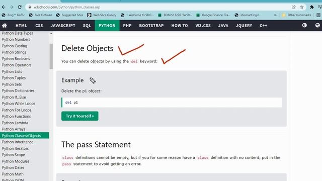Open Python Lambda in sidebar
The width and height of the screenshot is (322, 181).
point(15,123)
